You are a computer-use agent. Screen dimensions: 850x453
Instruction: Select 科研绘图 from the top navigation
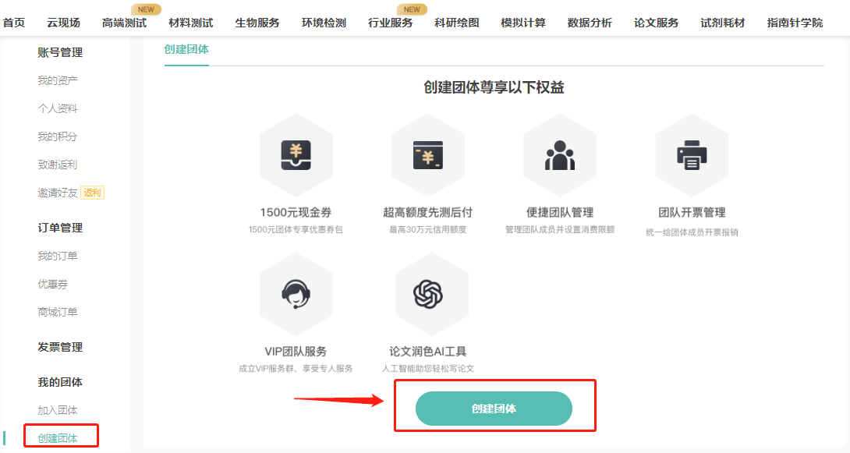455,23
